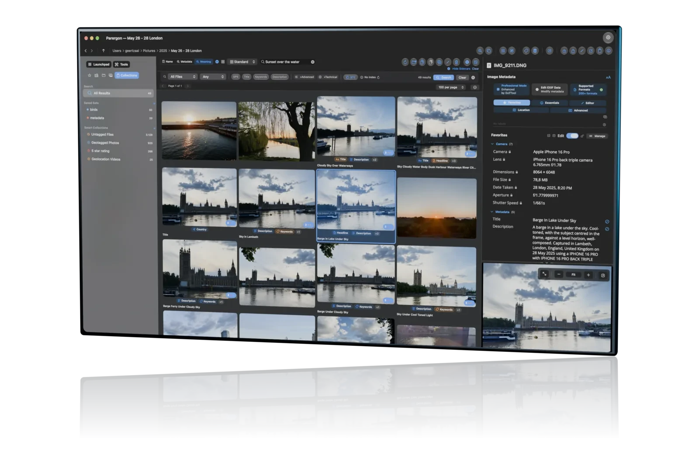Toggle the Edit switch in Favorites
The image size is (699, 466).
click(572, 136)
